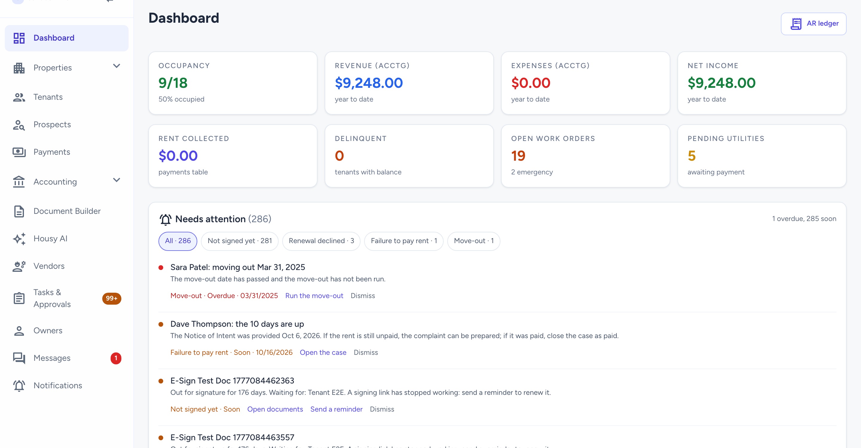This screenshot has width=861, height=448.
Task: Filter by Move-out · 1
Action: coord(474,241)
